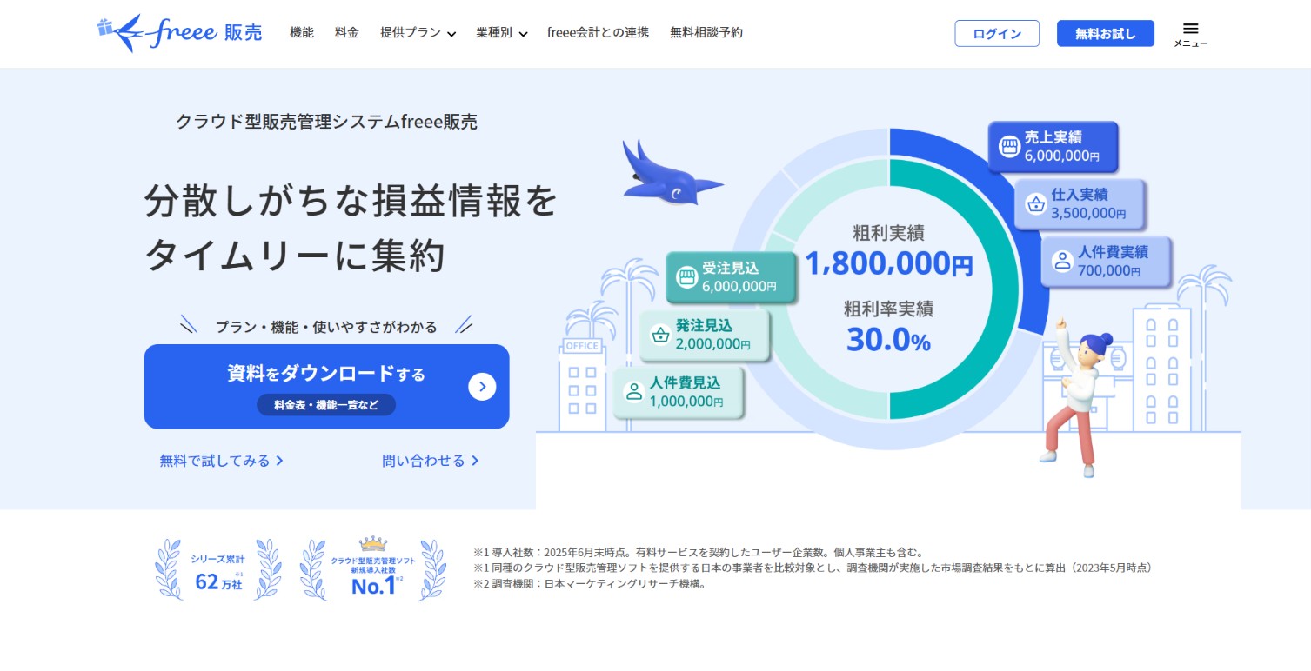Screen dimensions: 1311x671
Task: Click the No.1 crown laurel badge
Action: pyautogui.click(x=372, y=569)
